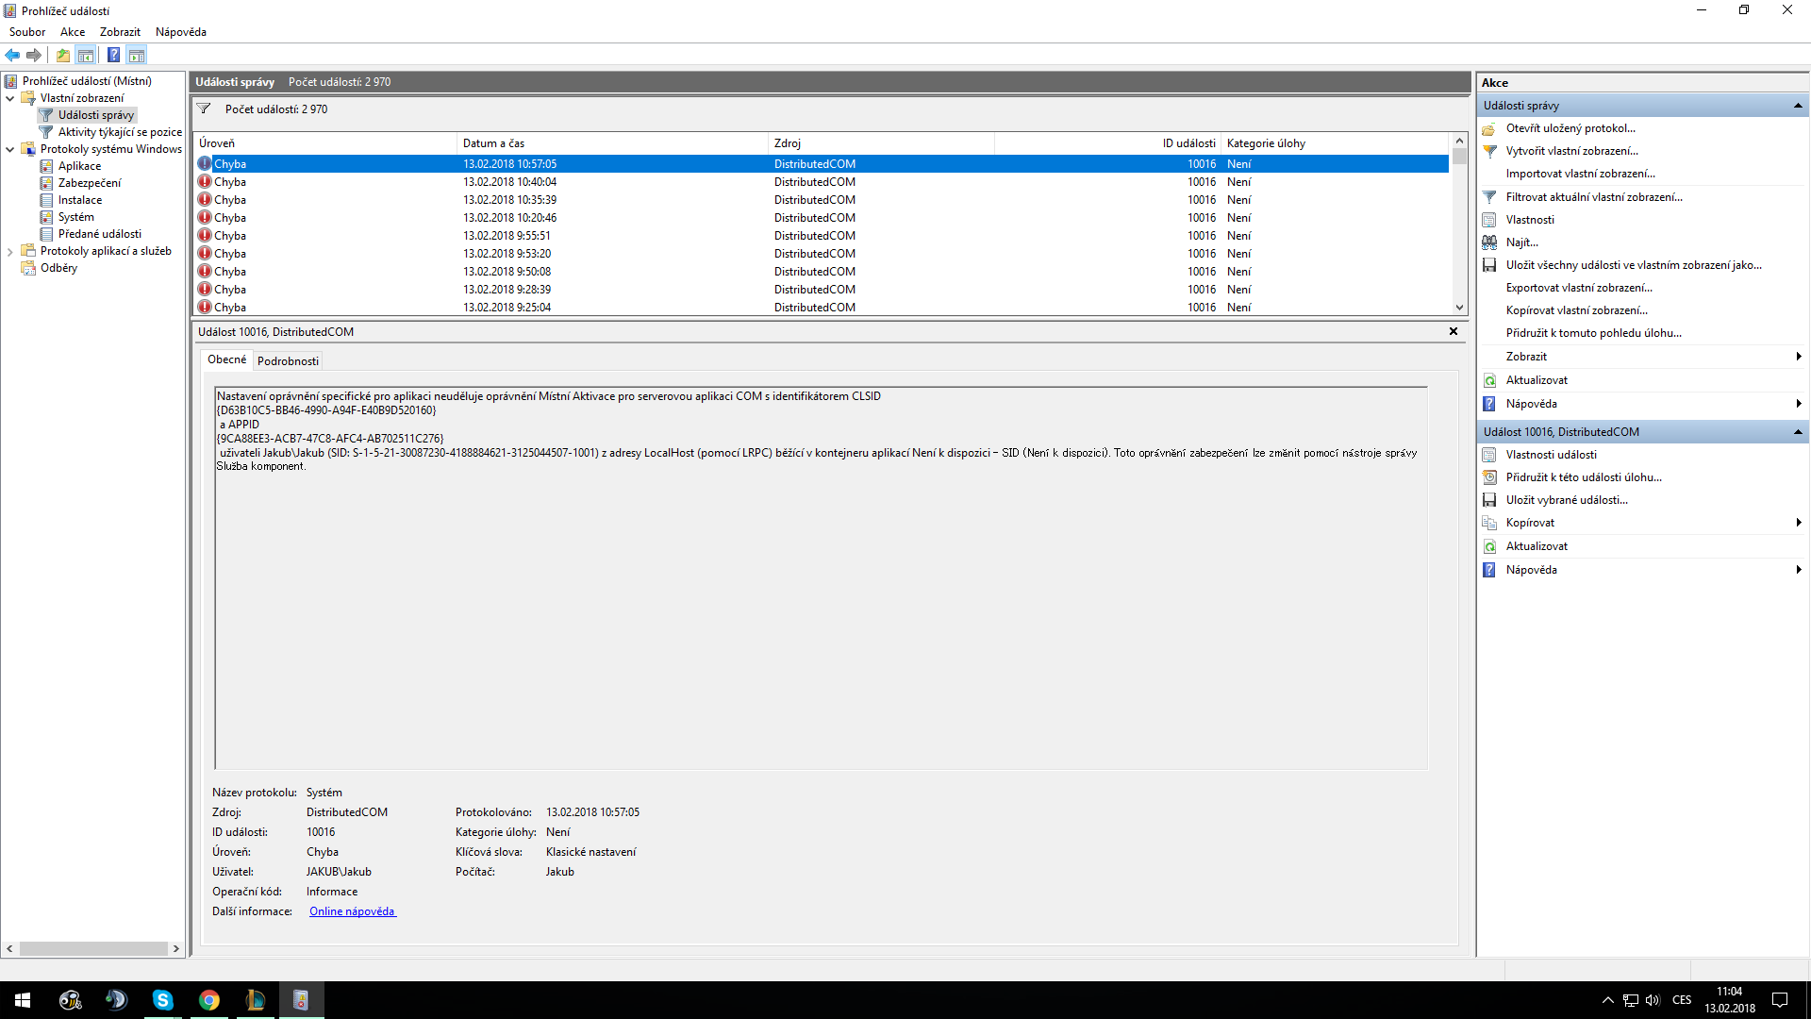The image size is (1811, 1019).
Task: Open the Zobrazit submenu arrow
Action: point(1798,357)
